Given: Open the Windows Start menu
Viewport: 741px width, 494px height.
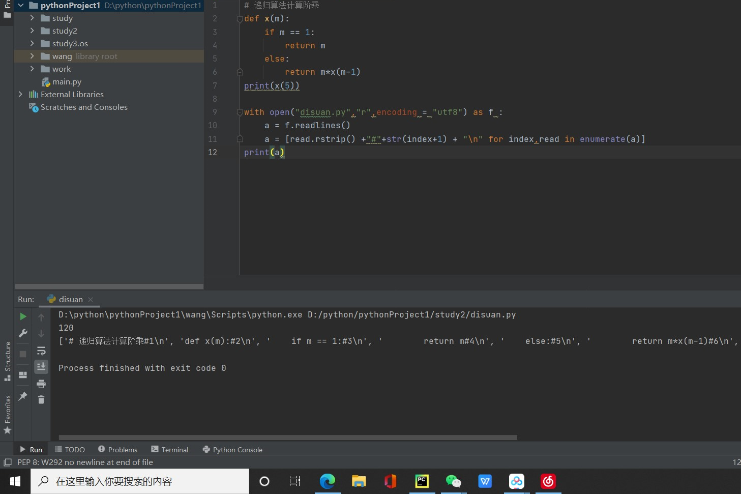Looking at the screenshot, I should click(15, 481).
